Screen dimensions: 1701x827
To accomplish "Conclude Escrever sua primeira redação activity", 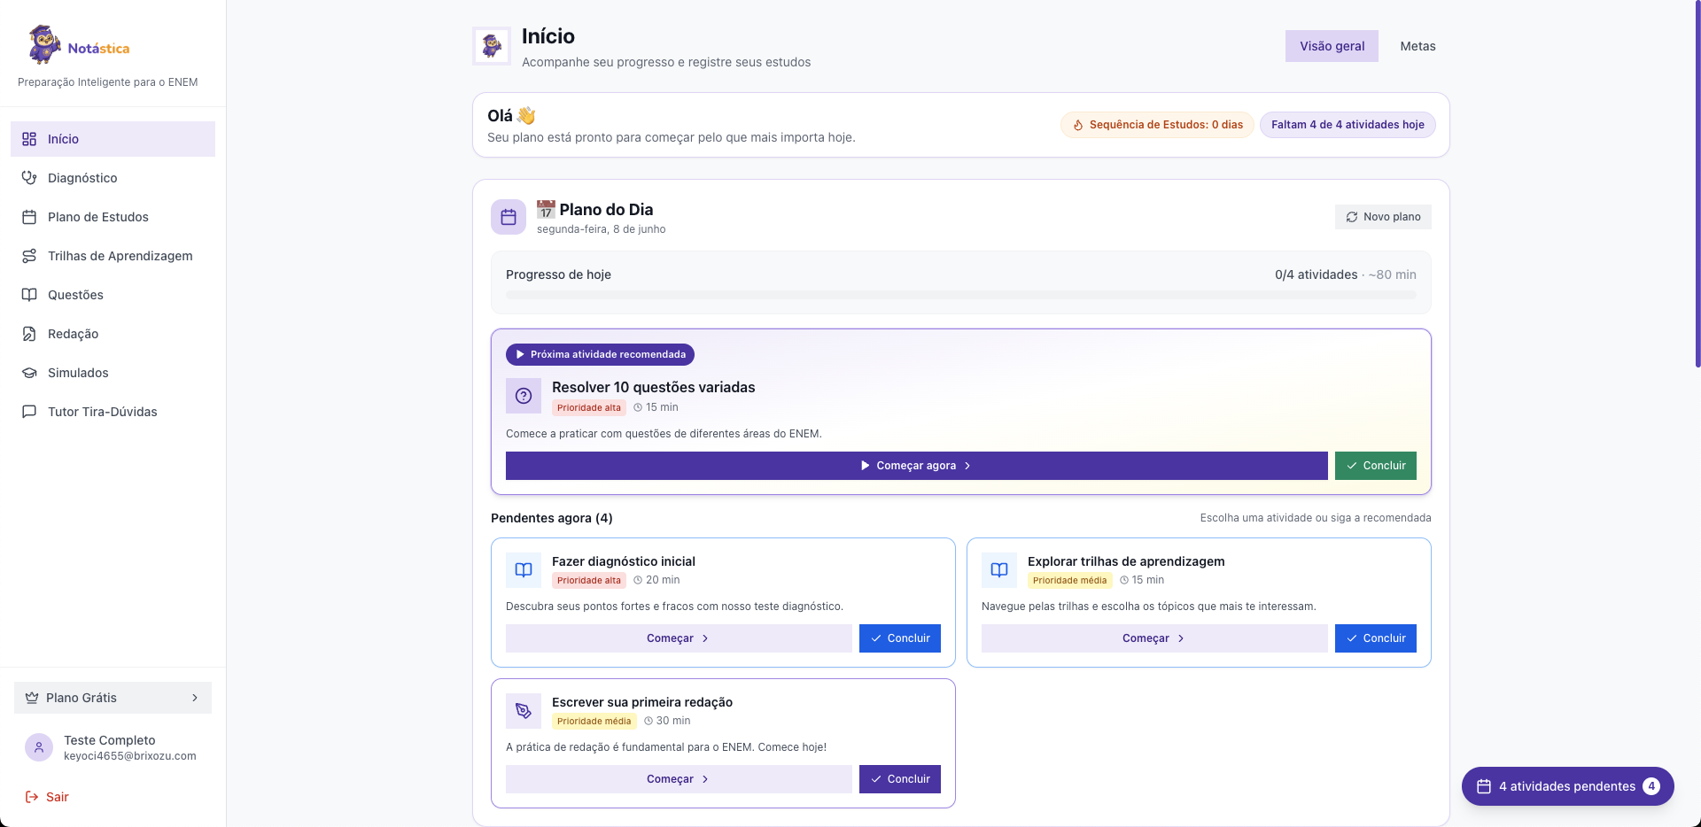I will [899, 779].
